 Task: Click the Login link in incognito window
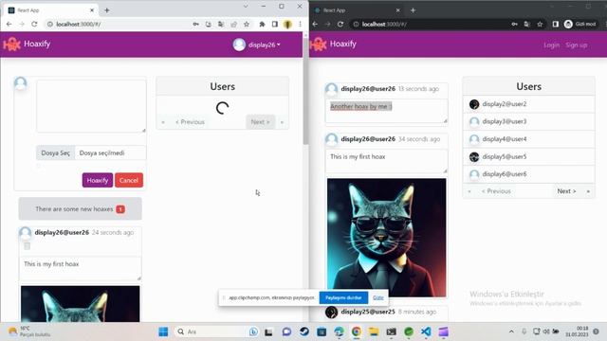[551, 45]
